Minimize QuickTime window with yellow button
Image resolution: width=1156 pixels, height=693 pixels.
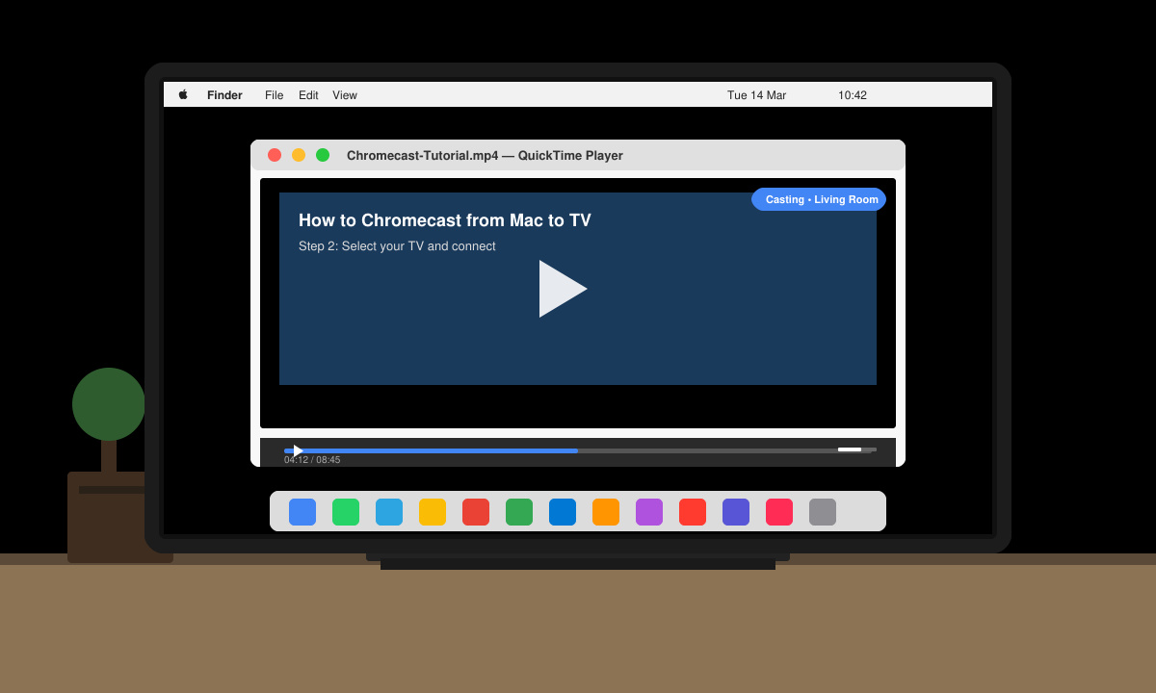tap(299, 155)
